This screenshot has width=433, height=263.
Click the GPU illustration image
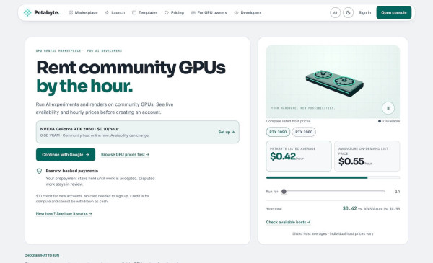333,82
